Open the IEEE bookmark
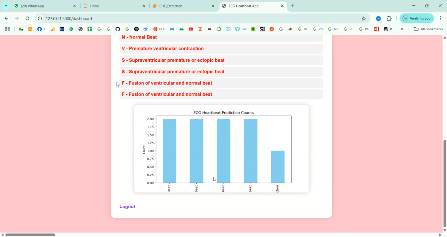The image size is (447, 237). tap(62, 29)
